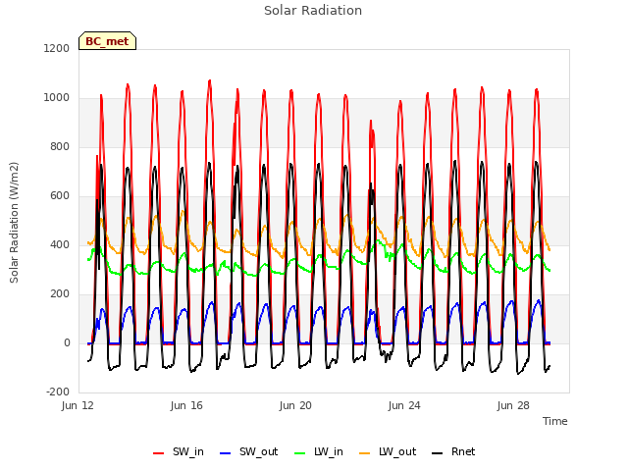The width and height of the screenshot is (628, 471).
Task: Click the 0 y-axis tick label
Action: pyautogui.click(x=67, y=342)
